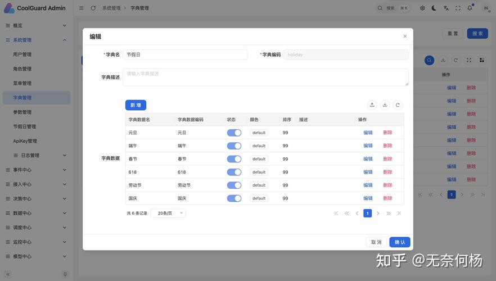Toggle status switch for 国庆 row
Screen dimensions: 496x281
234,198
